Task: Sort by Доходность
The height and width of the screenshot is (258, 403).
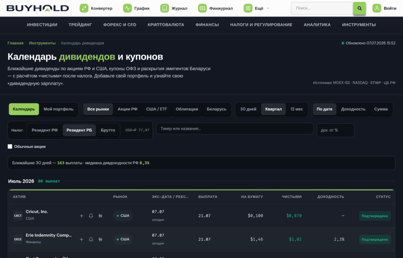Action: (x=353, y=109)
